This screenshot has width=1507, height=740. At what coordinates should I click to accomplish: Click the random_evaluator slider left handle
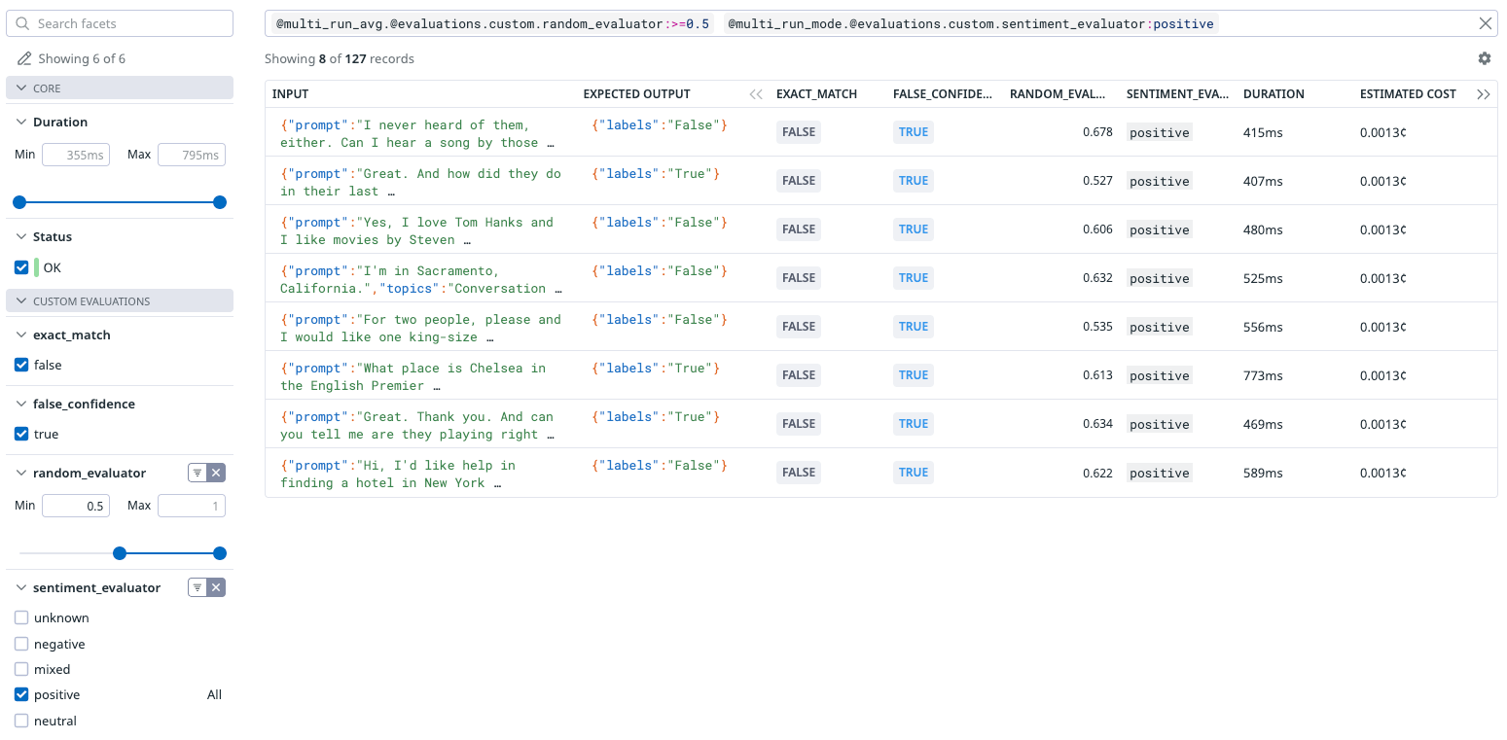pyautogui.click(x=120, y=553)
